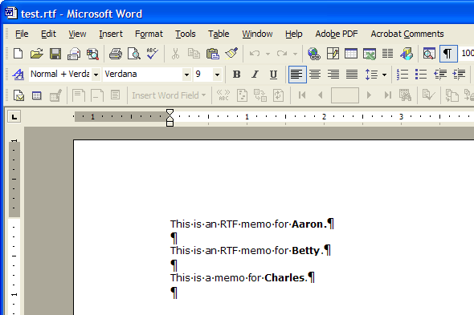Copy the selection

(194, 54)
